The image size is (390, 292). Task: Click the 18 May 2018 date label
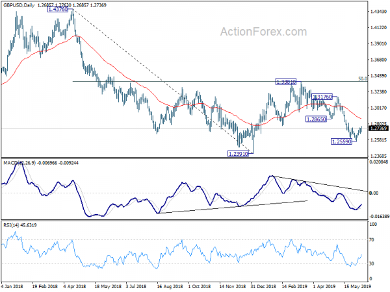(x=108, y=286)
